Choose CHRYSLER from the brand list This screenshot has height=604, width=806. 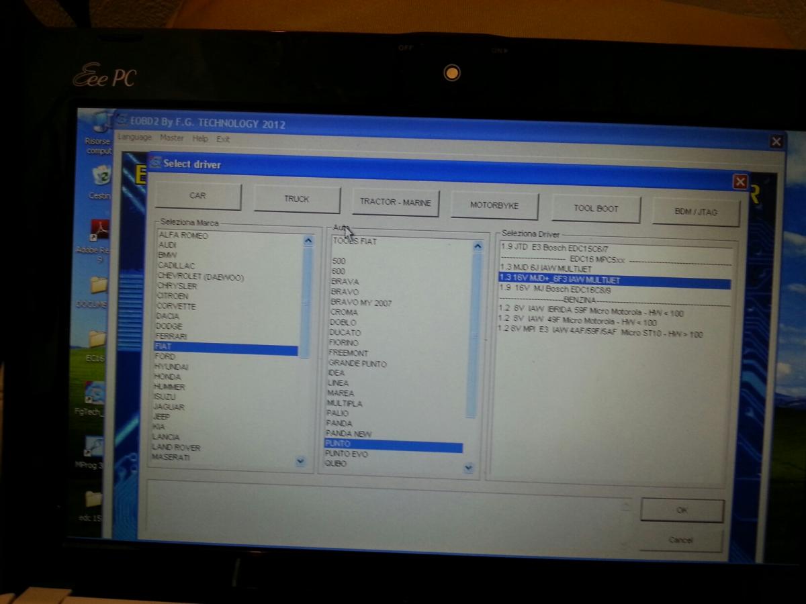click(177, 286)
